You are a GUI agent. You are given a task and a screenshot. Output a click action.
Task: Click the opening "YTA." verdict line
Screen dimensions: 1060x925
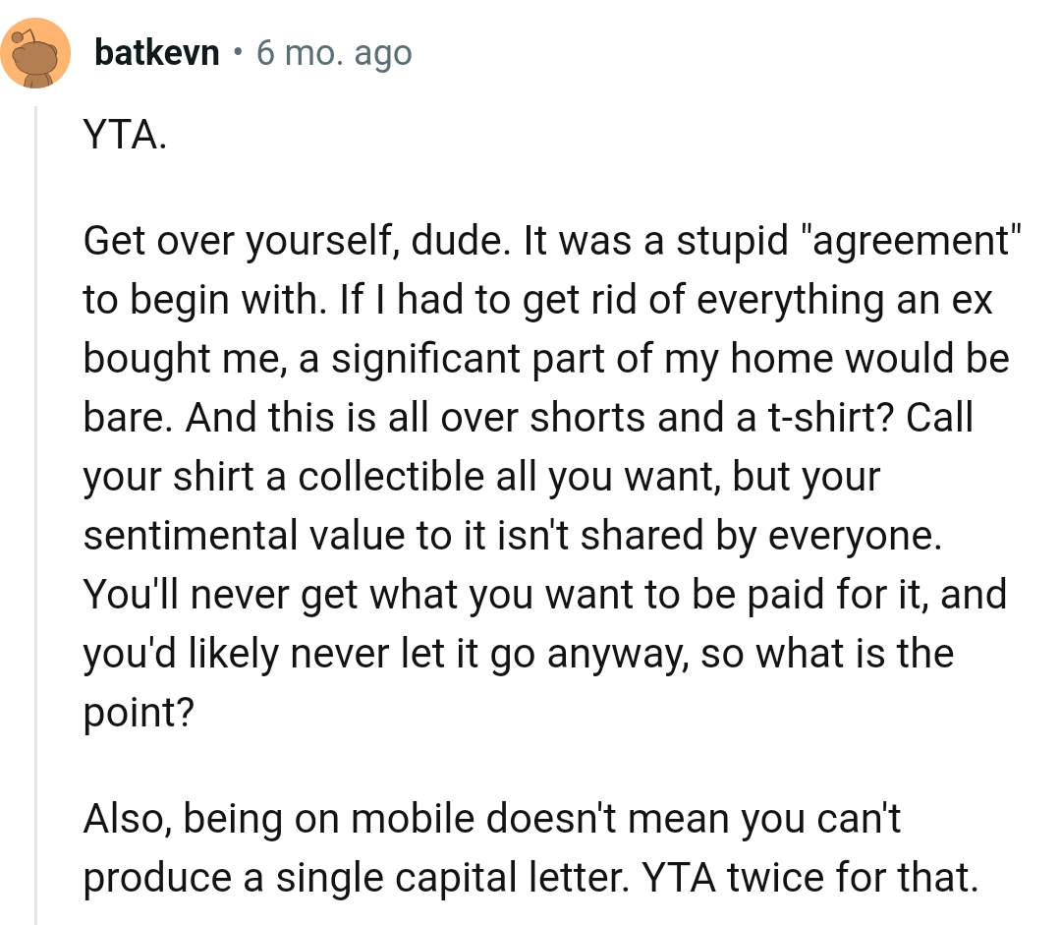point(126,135)
